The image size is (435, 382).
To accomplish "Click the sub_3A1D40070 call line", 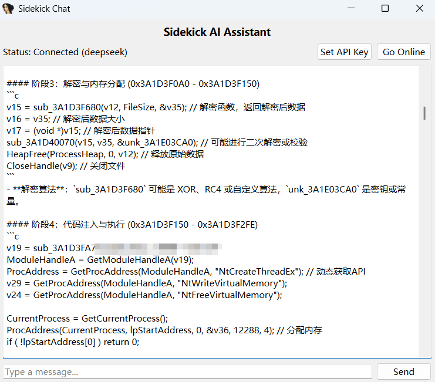I will tap(157, 143).
